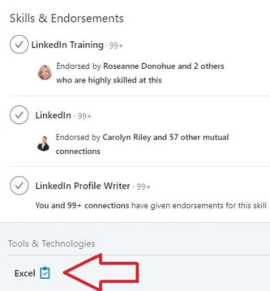Toggle the LinkedIn Training endorsement checkmark
270x291 pixels.
pos(19,45)
